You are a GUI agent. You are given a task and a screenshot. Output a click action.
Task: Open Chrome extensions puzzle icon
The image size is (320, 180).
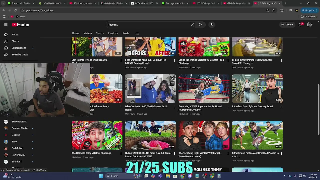point(282,10)
